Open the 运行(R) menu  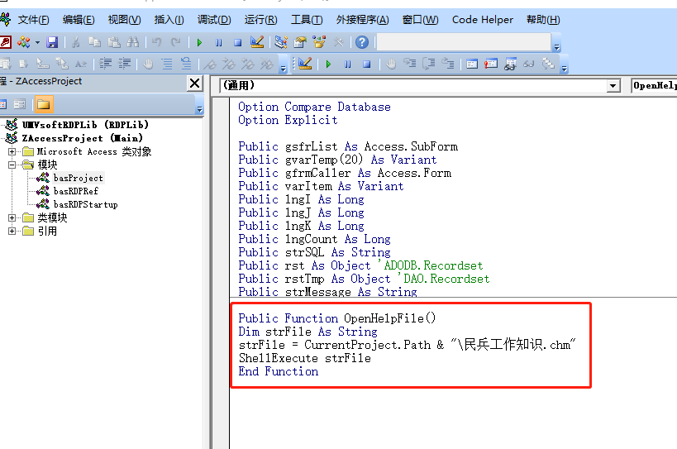click(260, 20)
